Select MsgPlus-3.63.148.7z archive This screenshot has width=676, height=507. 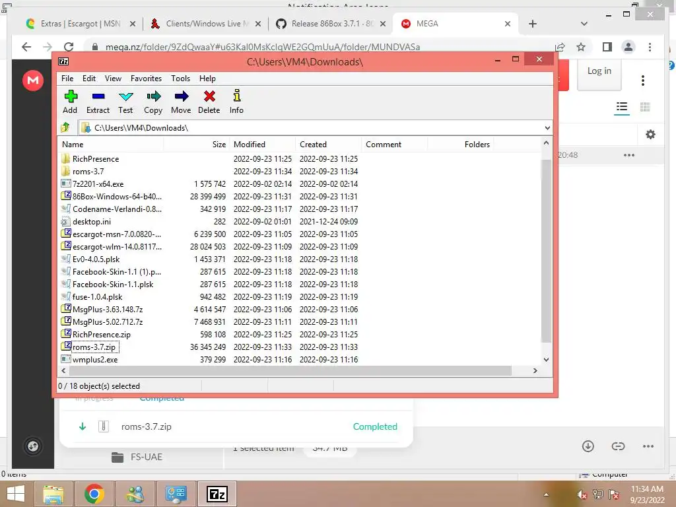pyautogui.click(x=108, y=309)
